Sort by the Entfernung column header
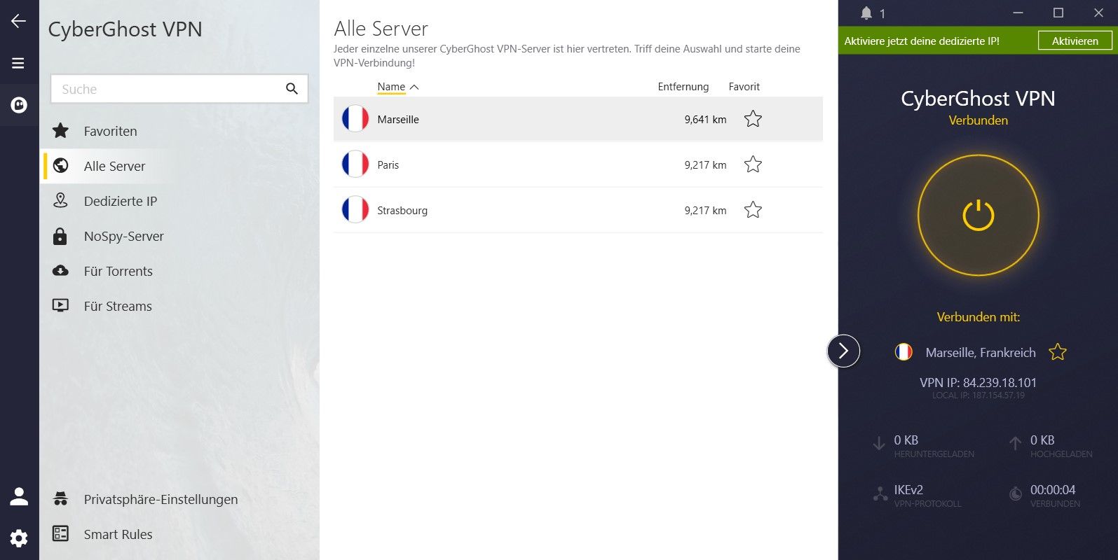1118x560 pixels. 683,87
